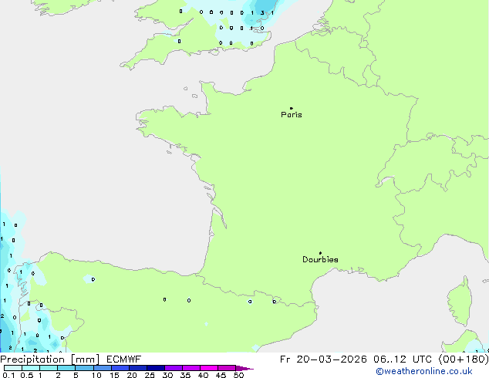The height and width of the screenshot is (378, 489).
Task: Click the 10–15 mm legend color swatch
Action: [x=103, y=368]
